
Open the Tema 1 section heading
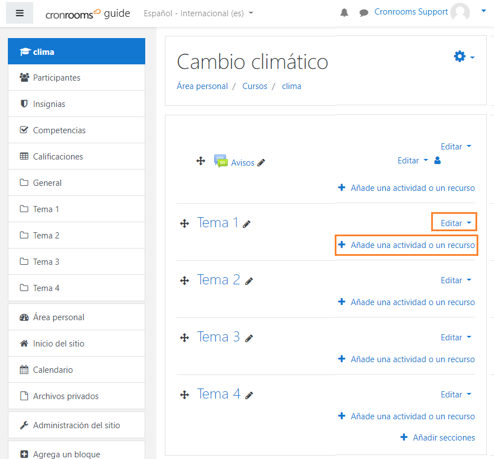[218, 222]
